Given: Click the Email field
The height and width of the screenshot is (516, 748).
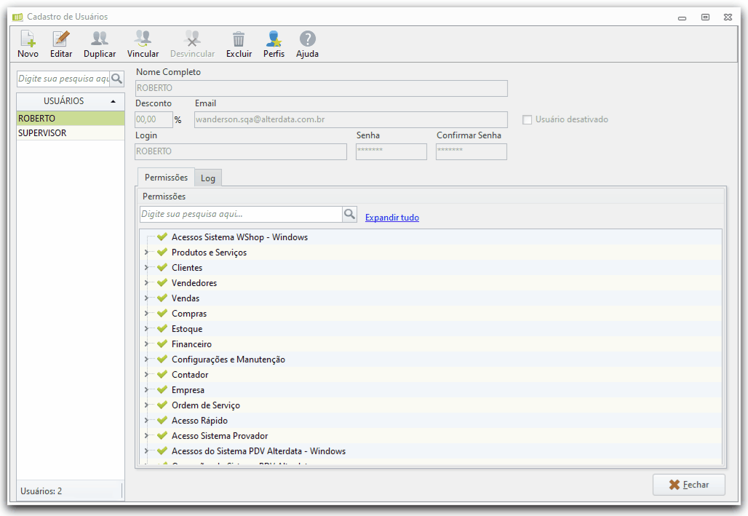Looking at the screenshot, I should 351,120.
